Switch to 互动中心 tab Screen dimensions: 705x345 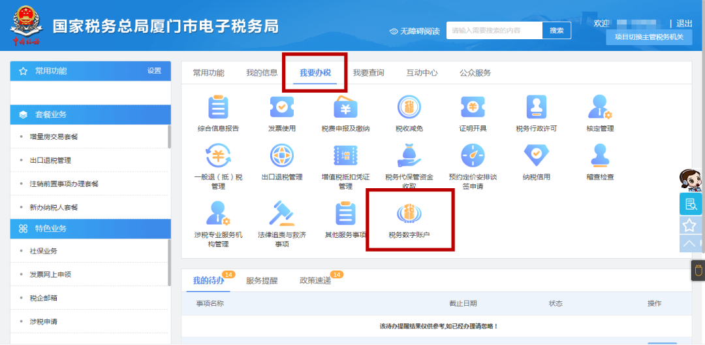422,73
